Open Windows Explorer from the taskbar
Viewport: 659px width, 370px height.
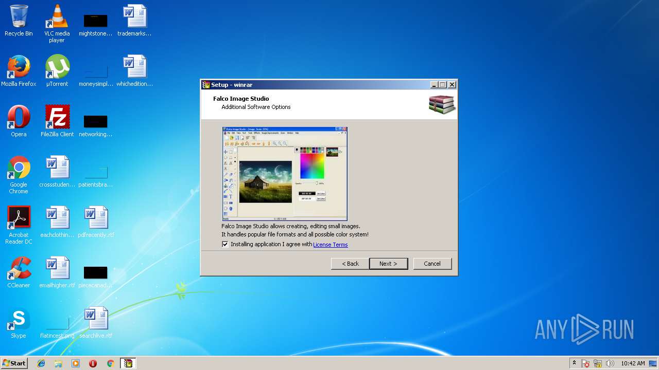pyautogui.click(x=58, y=363)
